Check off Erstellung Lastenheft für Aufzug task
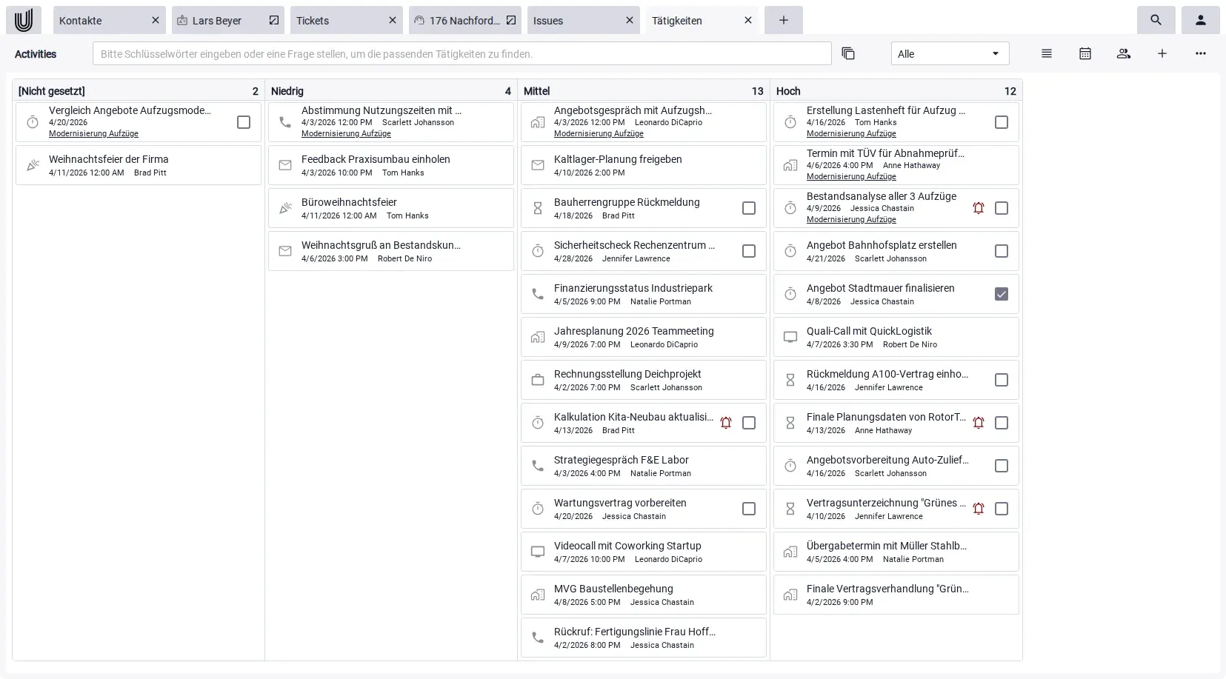Viewport: 1226px width, 679px height. coord(1002,122)
